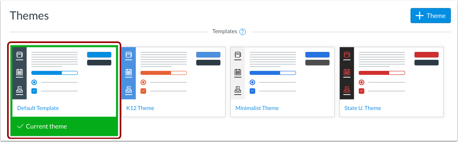The width and height of the screenshot is (458, 142).
Task: Click the Templates section label
Action: (x=224, y=32)
